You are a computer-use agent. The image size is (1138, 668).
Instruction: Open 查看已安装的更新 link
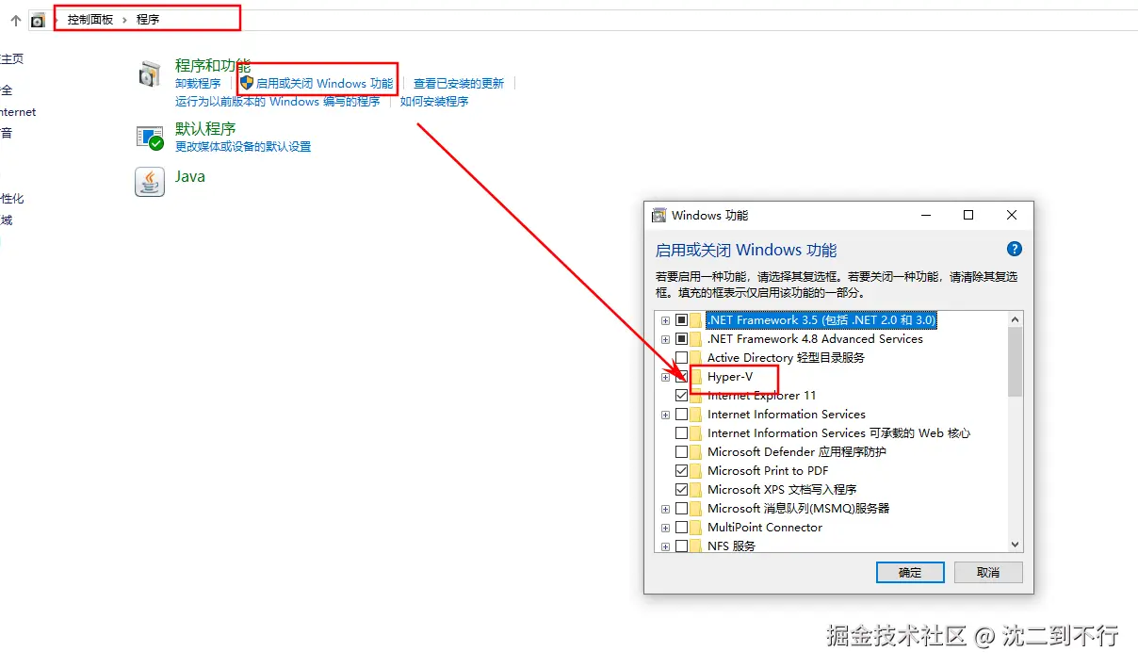[459, 84]
